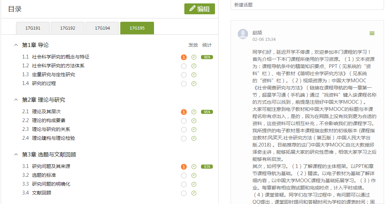The height and width of the screenshot is (204, 385).
Task: Click the orange badge beside section 3.1
Action: 184,167
